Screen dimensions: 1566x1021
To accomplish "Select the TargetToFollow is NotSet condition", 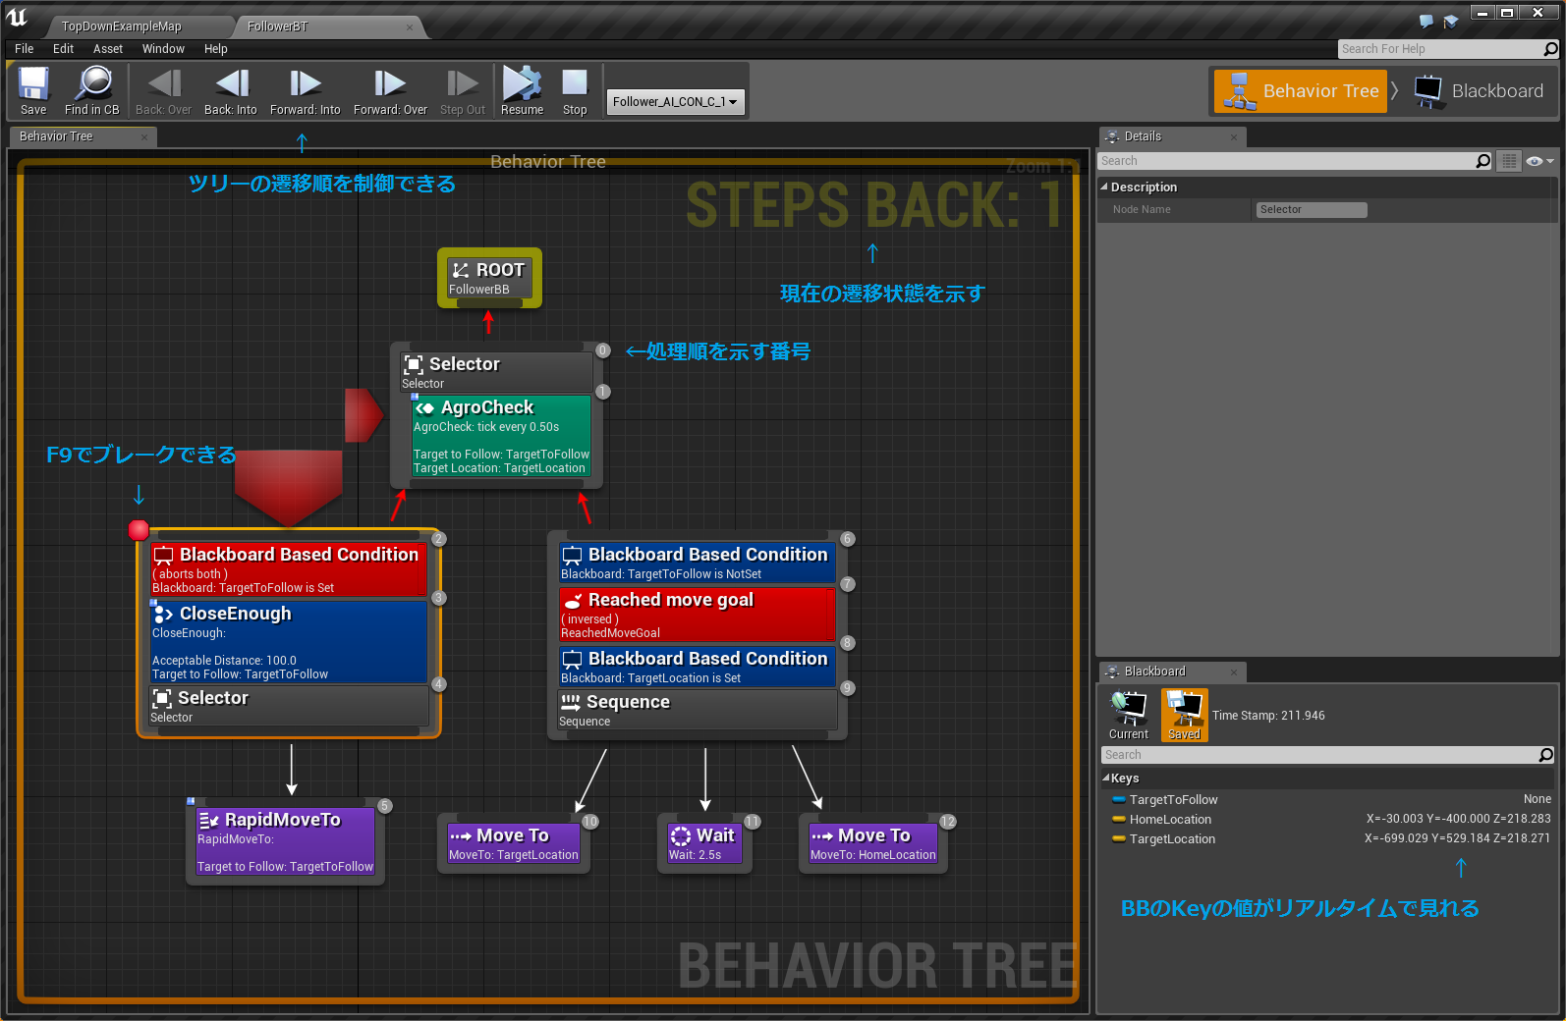I will click(x=698, y=563).
